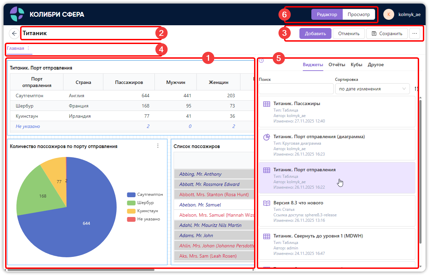Click the horizontal scrollbar under the dashboard
Screen dimensions: 429x275
(81, 270)
